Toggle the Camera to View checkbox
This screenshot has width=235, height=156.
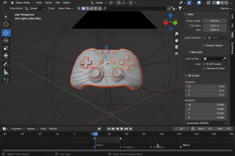pos(204,68)
